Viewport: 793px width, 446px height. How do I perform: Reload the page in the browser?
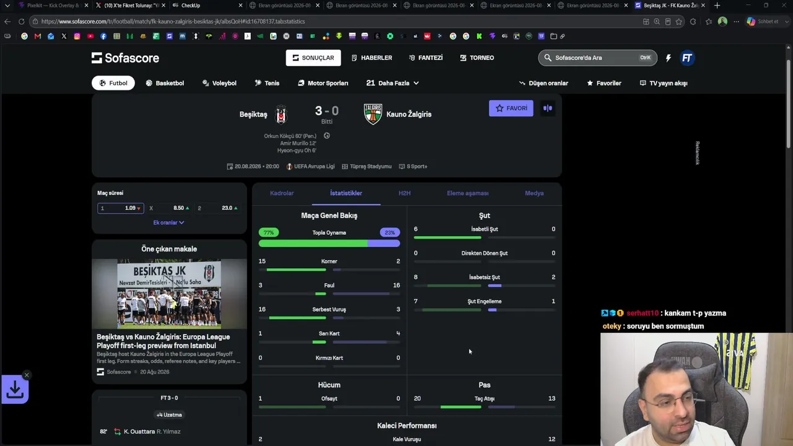click(x=21, y=21)
